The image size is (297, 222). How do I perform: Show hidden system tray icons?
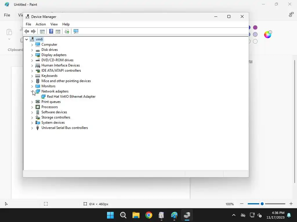tap(234, 215)
